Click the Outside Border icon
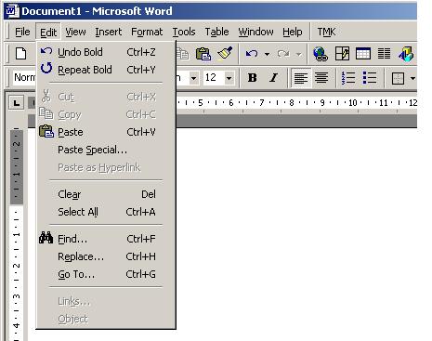Image resolution: width=432 pixels, height=341 pixels. (x=398, y=78)
